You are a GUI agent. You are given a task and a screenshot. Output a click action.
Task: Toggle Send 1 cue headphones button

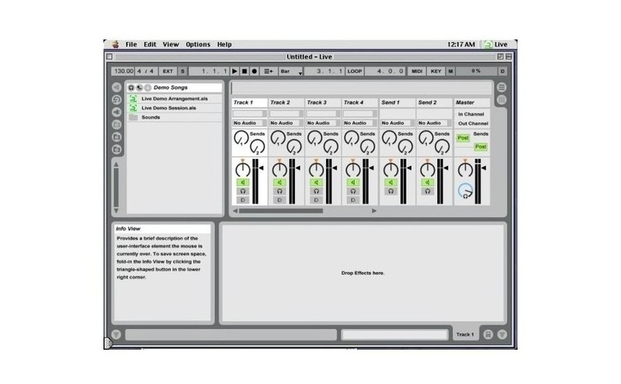tap(391, 191)
